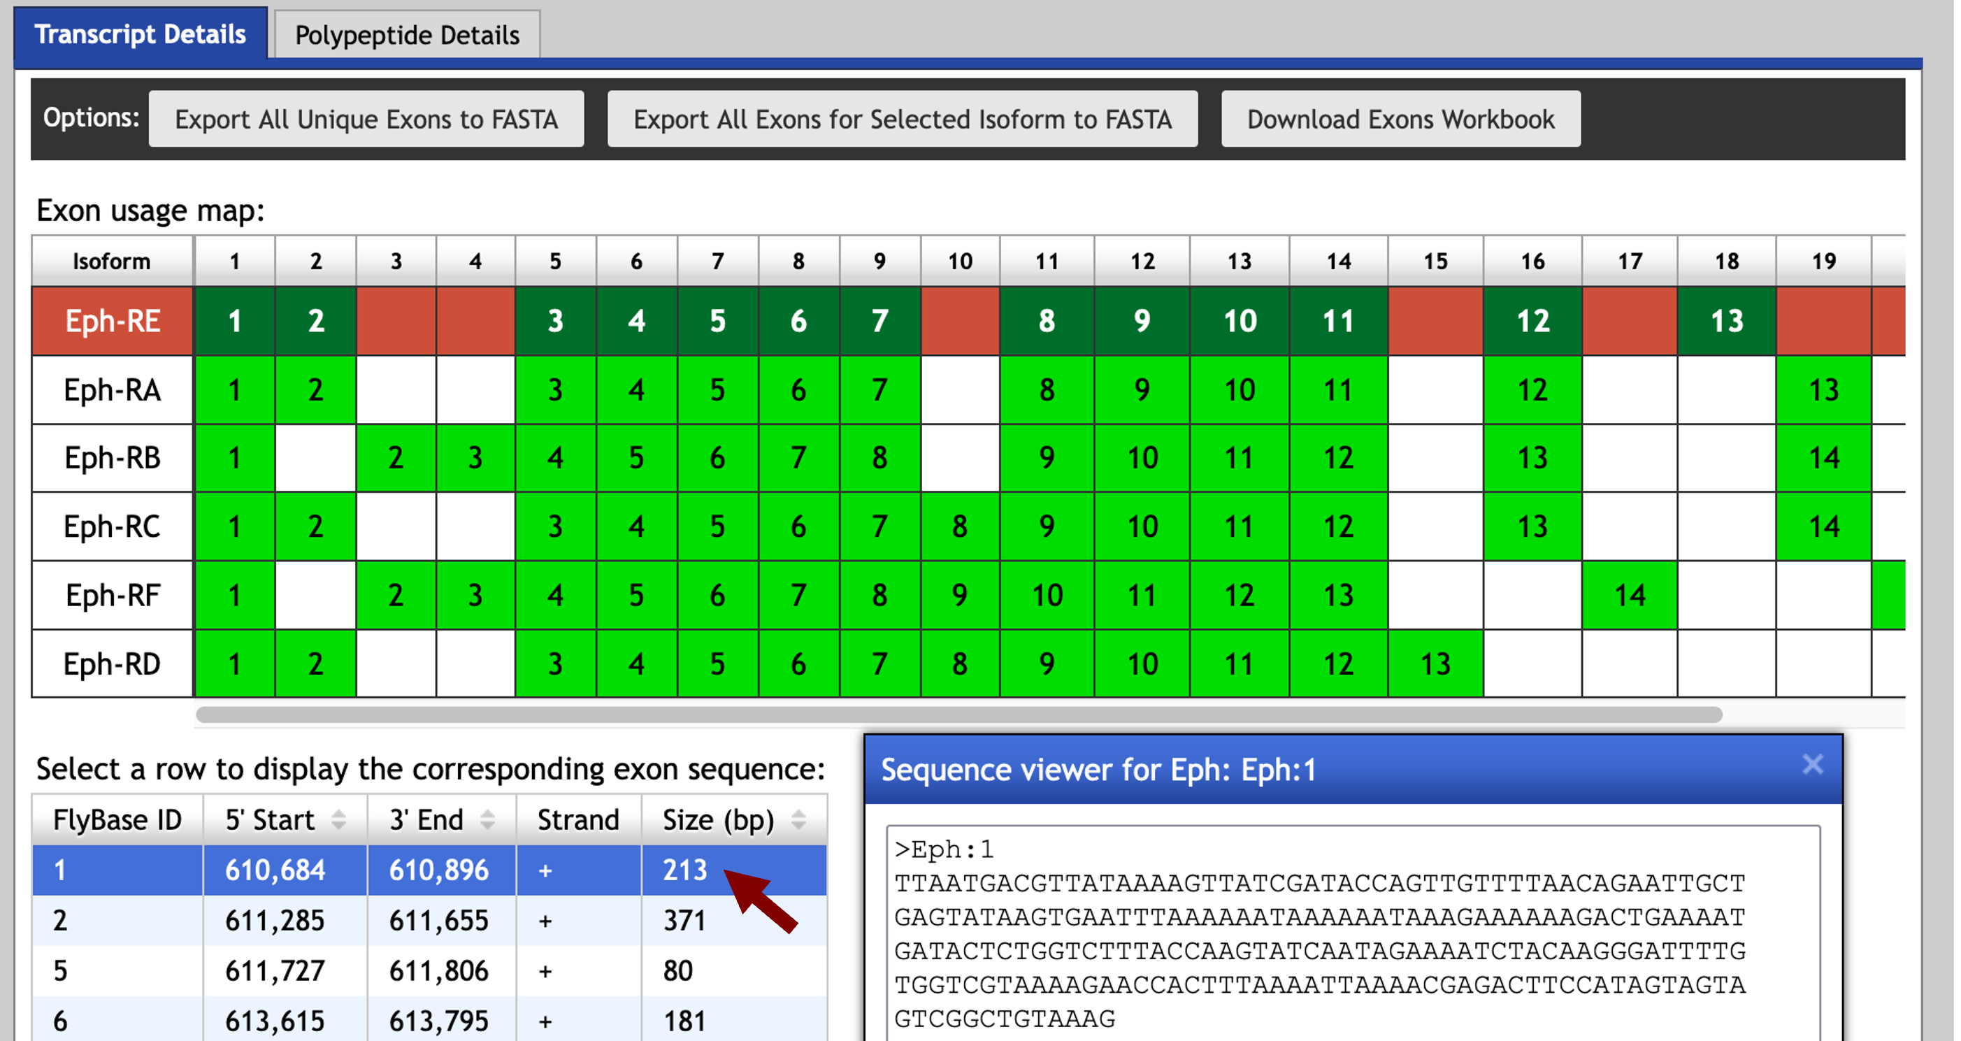The width and height of the screenshot is (1961, 1041).
Task: Click exon 13 cell in Eph-RD row
Action: tap(1436, 664)
